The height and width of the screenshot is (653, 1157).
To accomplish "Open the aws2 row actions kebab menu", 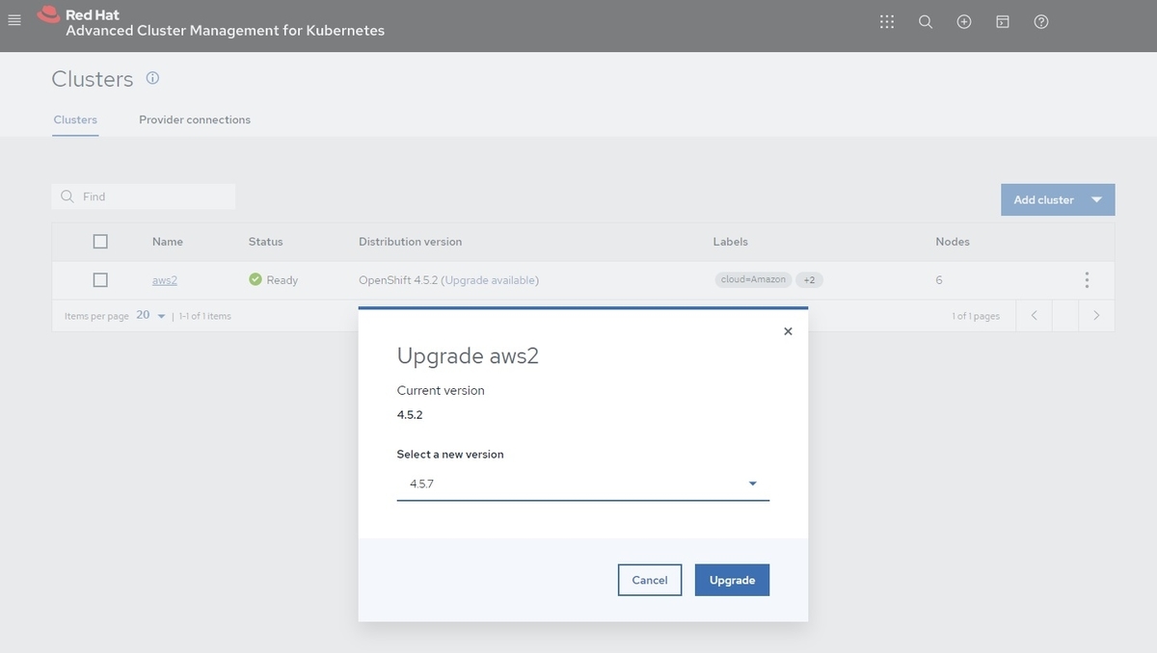I will point(1087,280).
